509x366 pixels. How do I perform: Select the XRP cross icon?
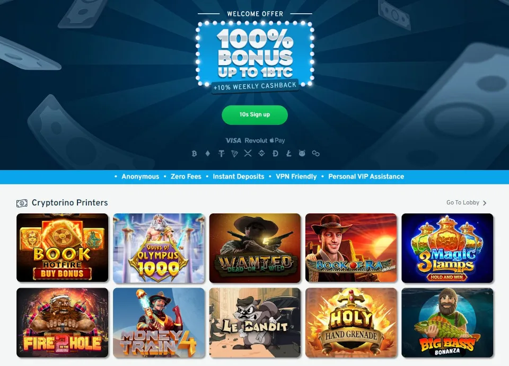click(248, 153)
